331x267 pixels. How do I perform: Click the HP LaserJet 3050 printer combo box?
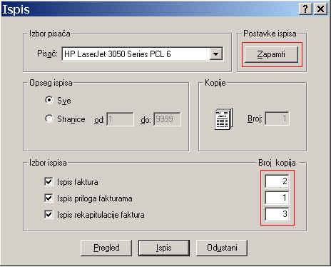tap(142, 54)
